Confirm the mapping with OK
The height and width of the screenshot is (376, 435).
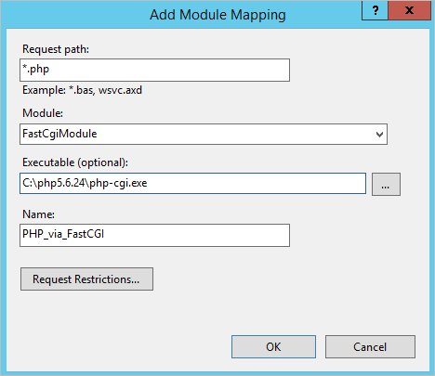(273, 346)
